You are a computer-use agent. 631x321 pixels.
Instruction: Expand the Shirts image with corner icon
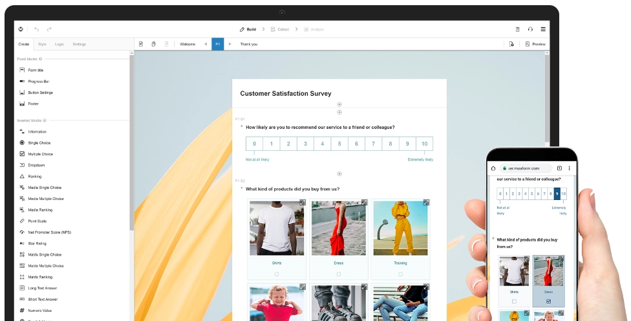(x=302, y=202)
